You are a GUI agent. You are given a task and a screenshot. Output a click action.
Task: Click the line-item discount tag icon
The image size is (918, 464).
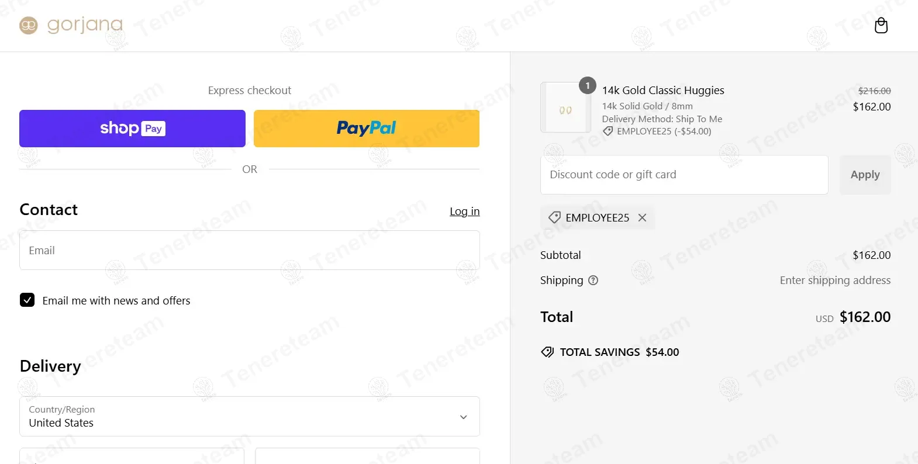608,131
